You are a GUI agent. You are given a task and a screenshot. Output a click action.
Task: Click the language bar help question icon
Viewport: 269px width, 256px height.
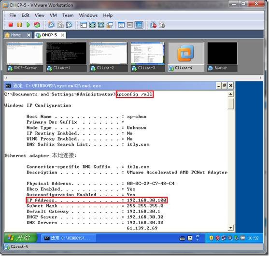click(x=190, y=238)
